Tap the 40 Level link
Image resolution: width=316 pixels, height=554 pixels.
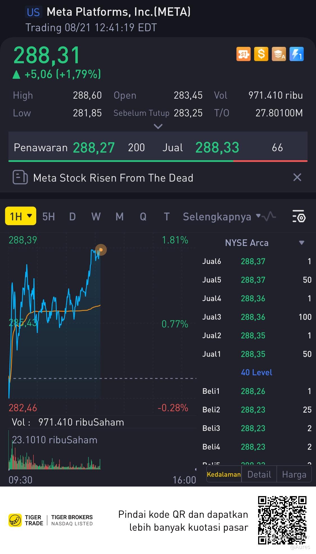point(256,372)
